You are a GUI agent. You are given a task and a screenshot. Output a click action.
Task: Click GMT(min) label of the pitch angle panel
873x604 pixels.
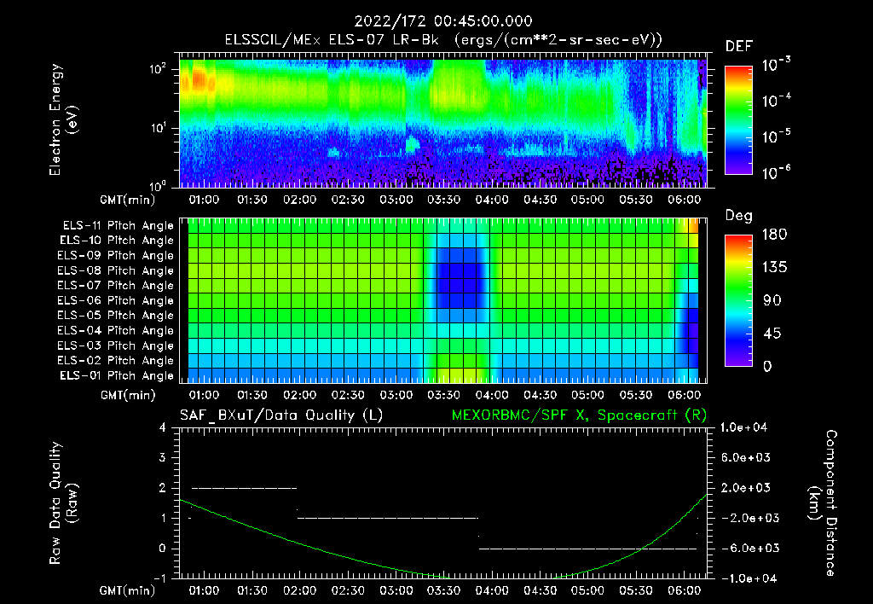(128, 395)
